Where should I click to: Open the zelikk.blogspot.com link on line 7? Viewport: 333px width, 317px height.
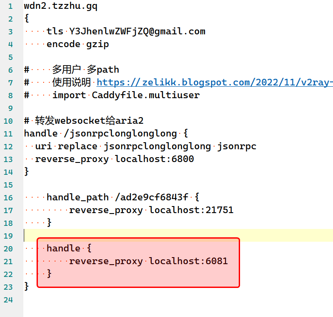[215, 82]
